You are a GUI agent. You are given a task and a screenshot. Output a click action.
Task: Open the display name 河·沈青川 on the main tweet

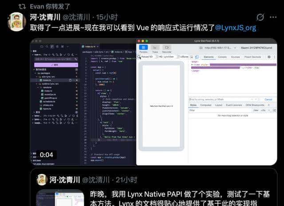45,17
